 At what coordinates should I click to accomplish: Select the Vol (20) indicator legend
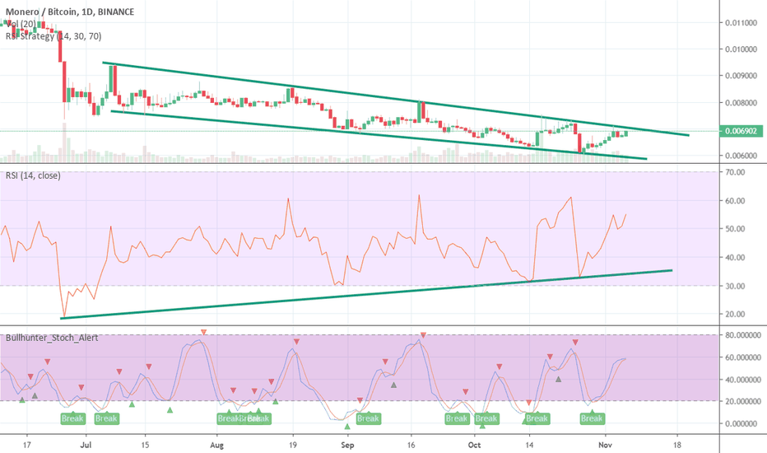point(21,24)
